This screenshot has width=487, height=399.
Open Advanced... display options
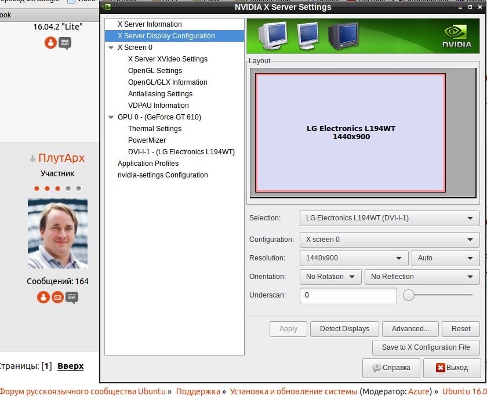point(410,329)
